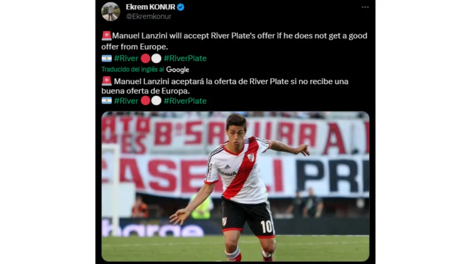This screenshot has height=264, width=471.
Task: Open #River hashtag in original tweet
Action: pyautogui.click(x=126, y=58)
